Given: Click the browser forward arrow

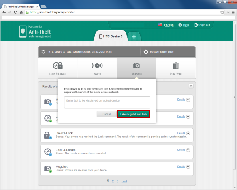Looking at the screenshot, I should (x=9, y=12).
